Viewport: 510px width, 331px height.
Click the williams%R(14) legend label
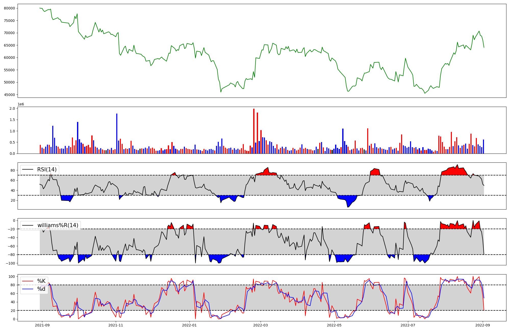pyautogui.click(x=58, y=225)
